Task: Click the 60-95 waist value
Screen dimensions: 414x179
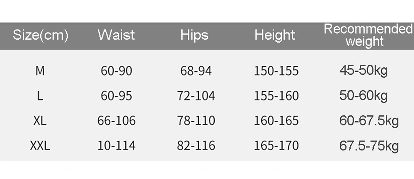Action: [x=116, y=96]
